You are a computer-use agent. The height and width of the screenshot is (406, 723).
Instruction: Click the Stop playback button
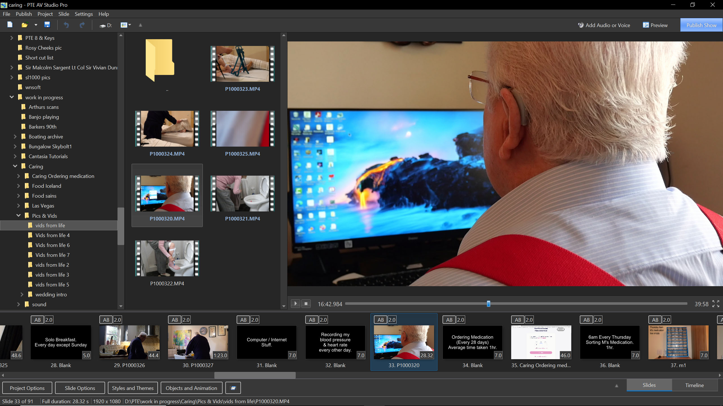306,304
